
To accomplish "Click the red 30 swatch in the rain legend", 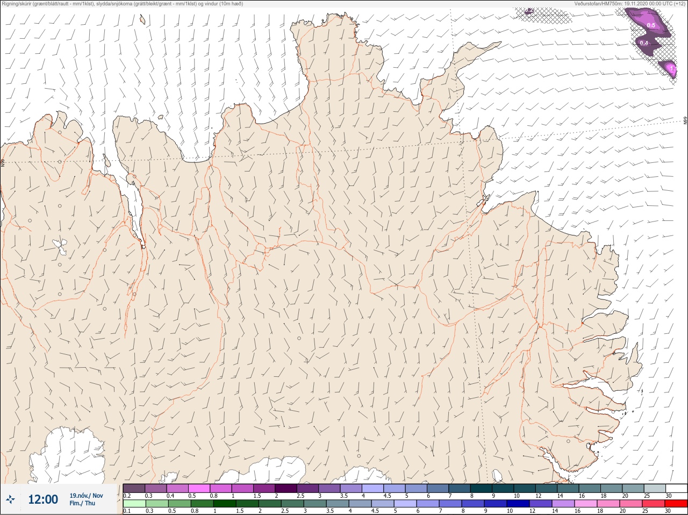I will pos(676,504).
